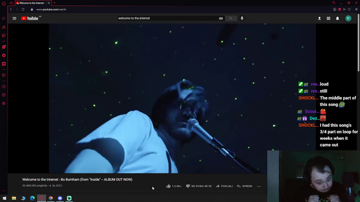Open browsing History clock icon in sidebar
This screenshot has height=202, width=360.
click(4, 86)
